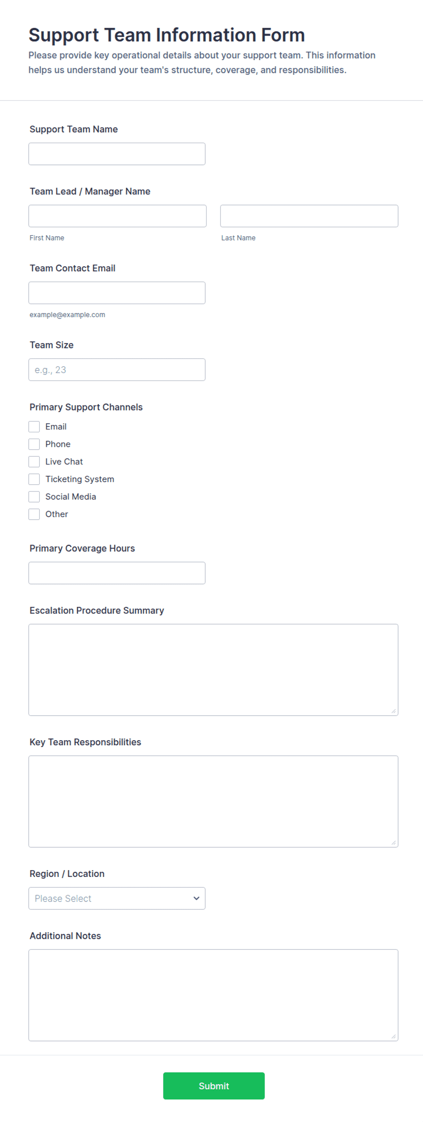Click the Region dropdown chevron arrow
The image size is (423, 1122).
pyautogui.click(x=196, y=898)
